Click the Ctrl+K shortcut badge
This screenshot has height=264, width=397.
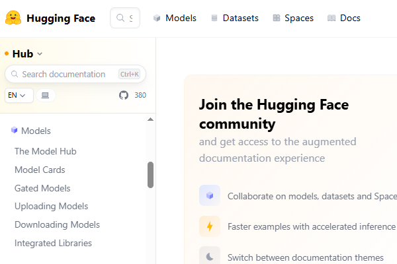point(130,74)
